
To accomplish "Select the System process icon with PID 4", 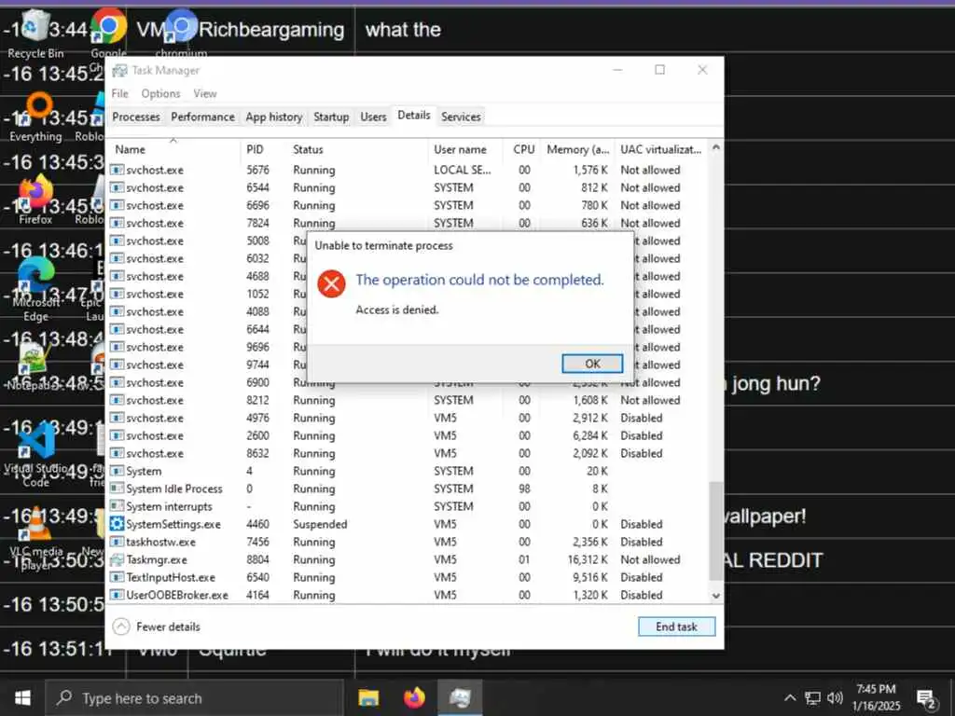I will (117, 471).
